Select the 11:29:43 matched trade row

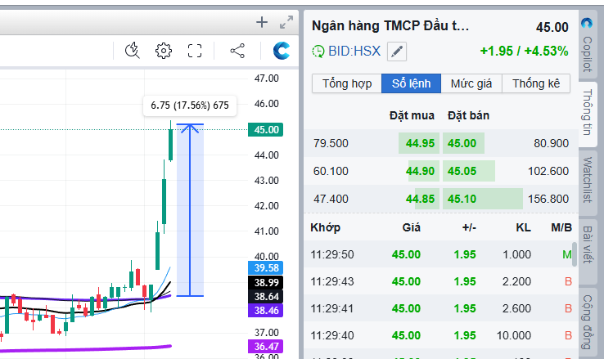click(440, 281)
